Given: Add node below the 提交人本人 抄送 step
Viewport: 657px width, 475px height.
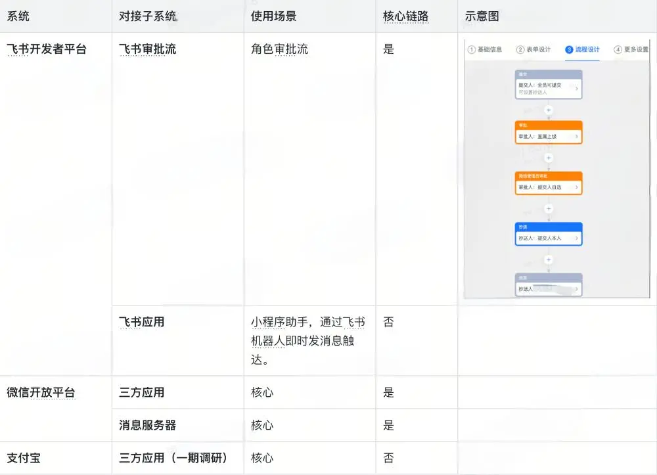Looking at the screenshot, I should click(549, 260).
